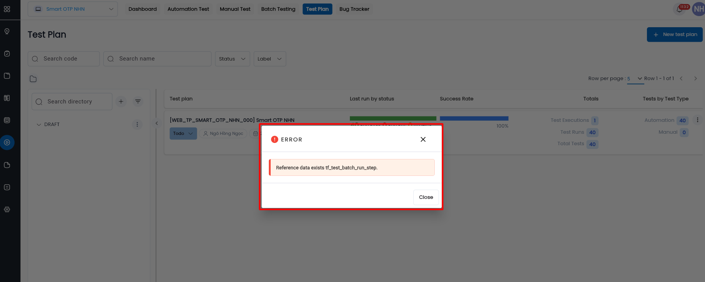Add a new directory with plus icon
Screen dimensions: 705x282
(121, 102)
